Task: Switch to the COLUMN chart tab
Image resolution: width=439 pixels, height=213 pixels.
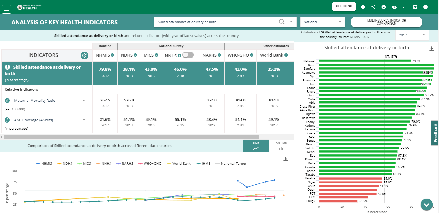Action: click(281, 146)
